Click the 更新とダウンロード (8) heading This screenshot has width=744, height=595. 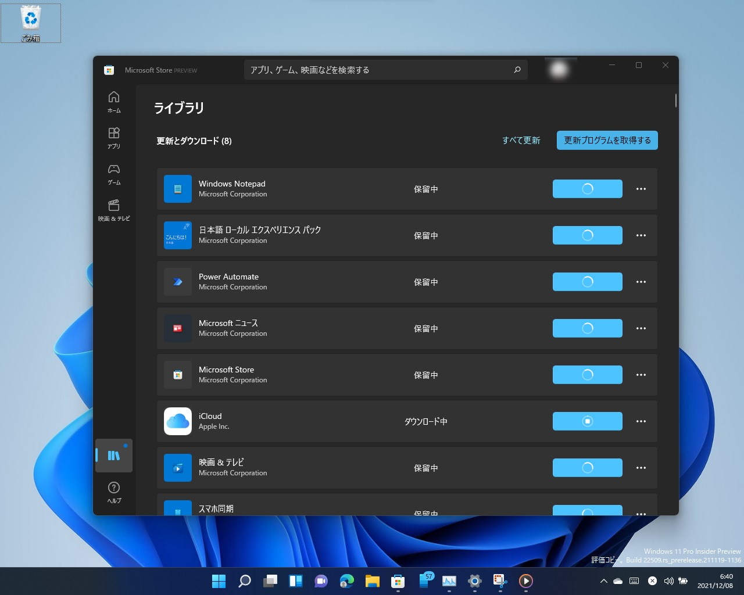pos(194,141)
